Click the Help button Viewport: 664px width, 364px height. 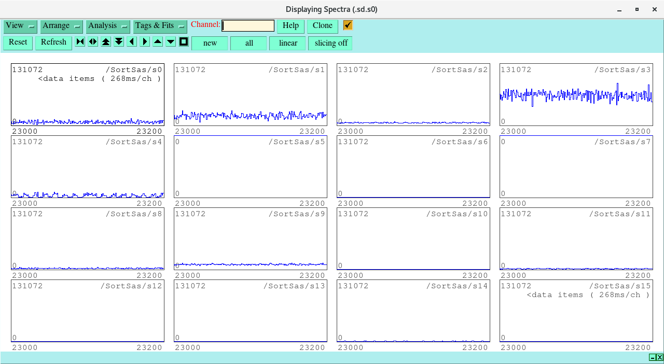point(290,26)
